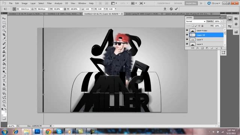Select the Rectangular Marquee tool
Screen dimensions: 240x135
click(4, 22)
